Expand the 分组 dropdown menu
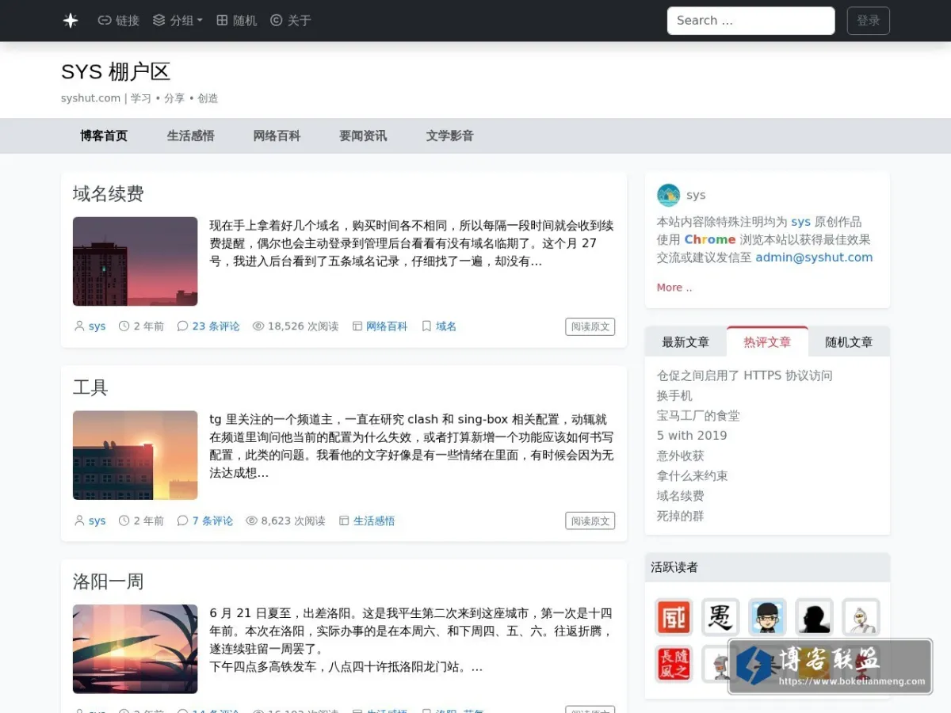951x713 pixels. pos(178,21)
